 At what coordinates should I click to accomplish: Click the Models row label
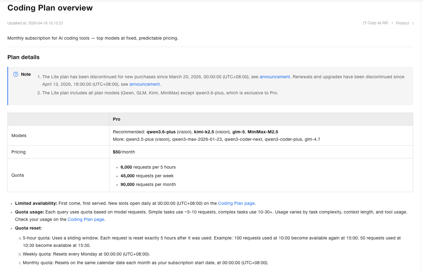tap(19, 135)
